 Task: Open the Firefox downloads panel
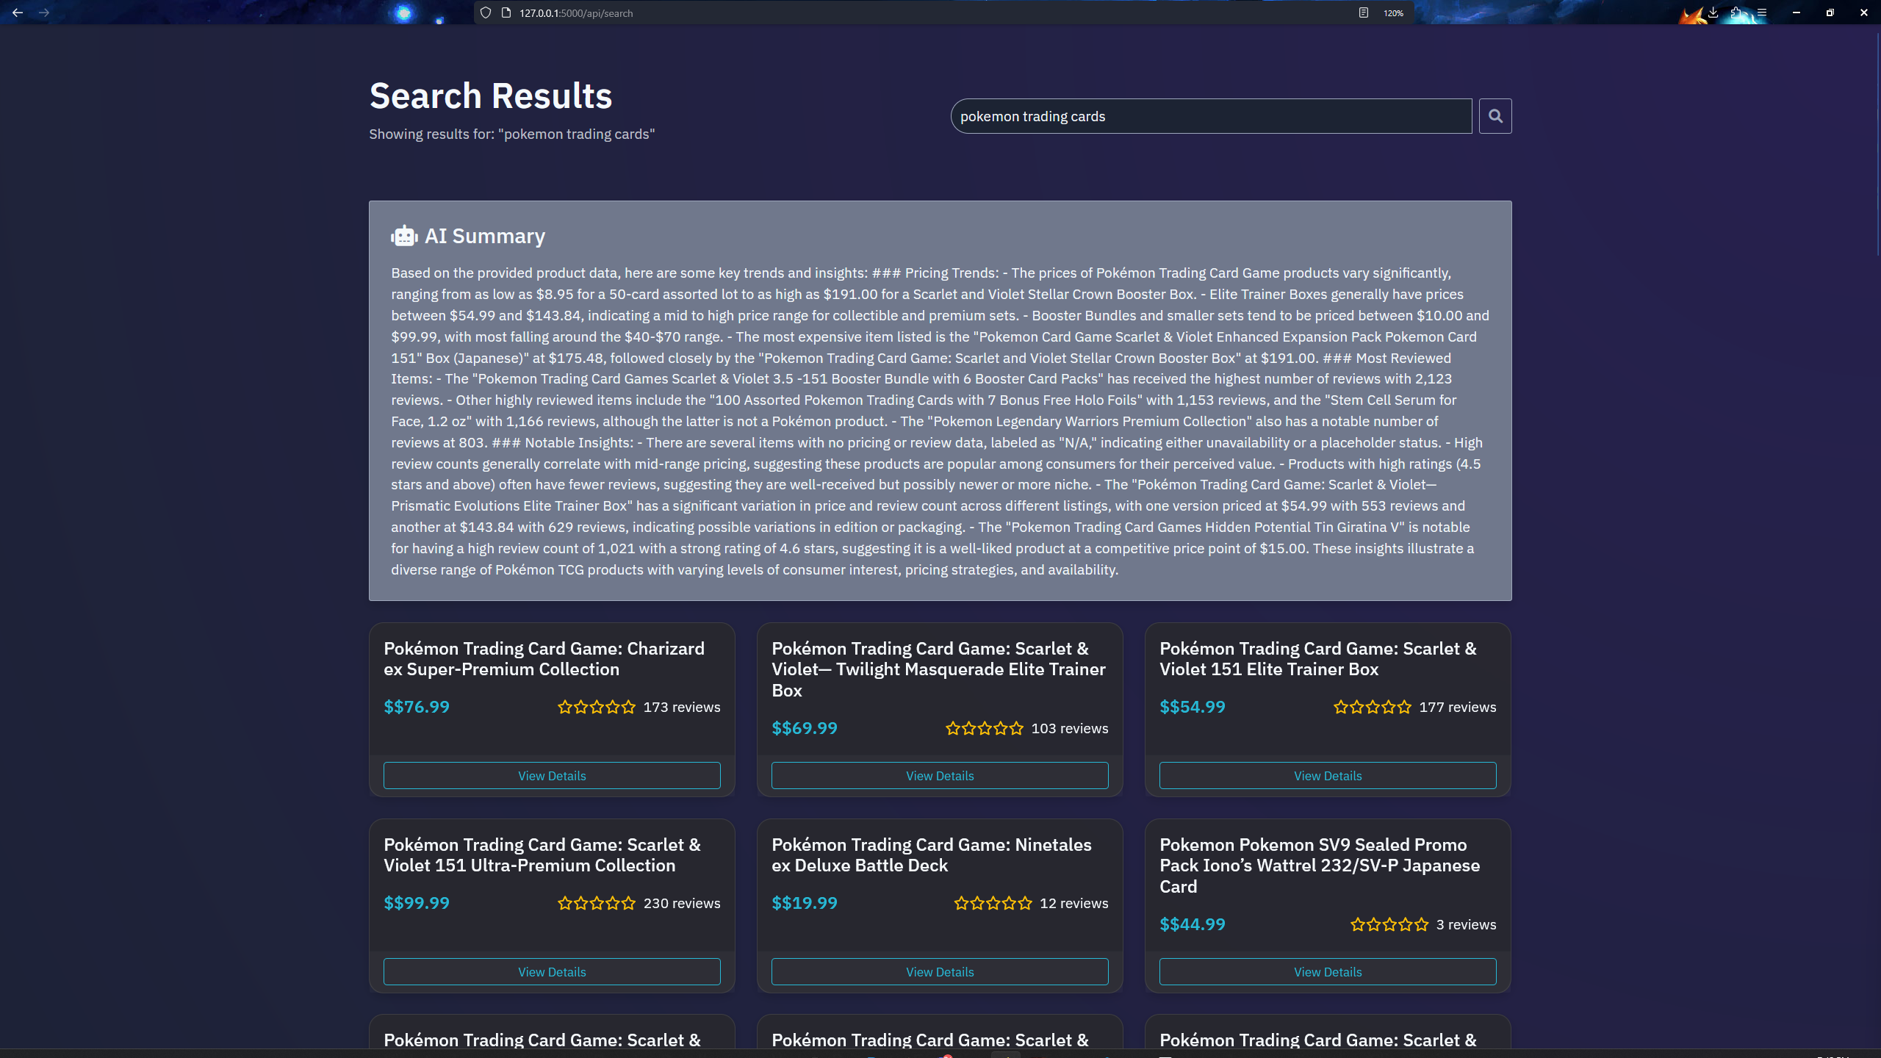click(x=1713, y=12)
